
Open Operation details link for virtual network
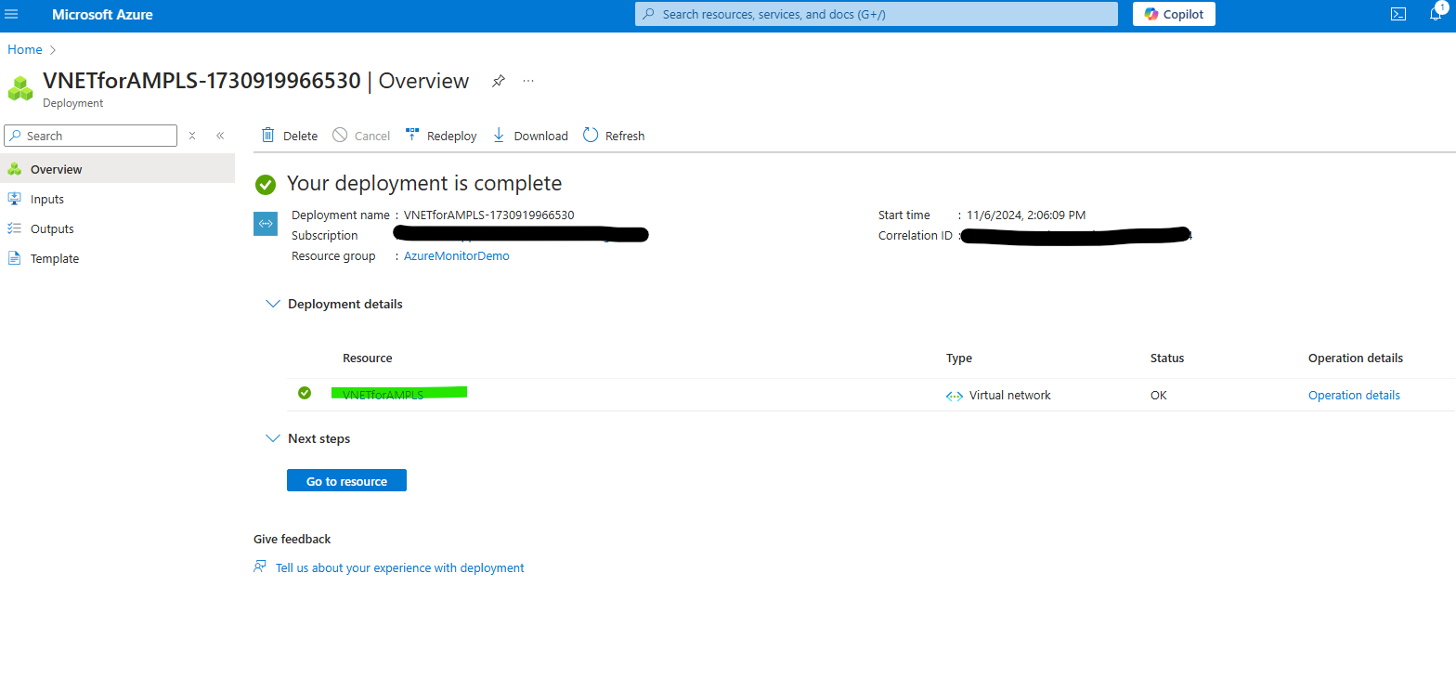click(x=1353, y=395)
